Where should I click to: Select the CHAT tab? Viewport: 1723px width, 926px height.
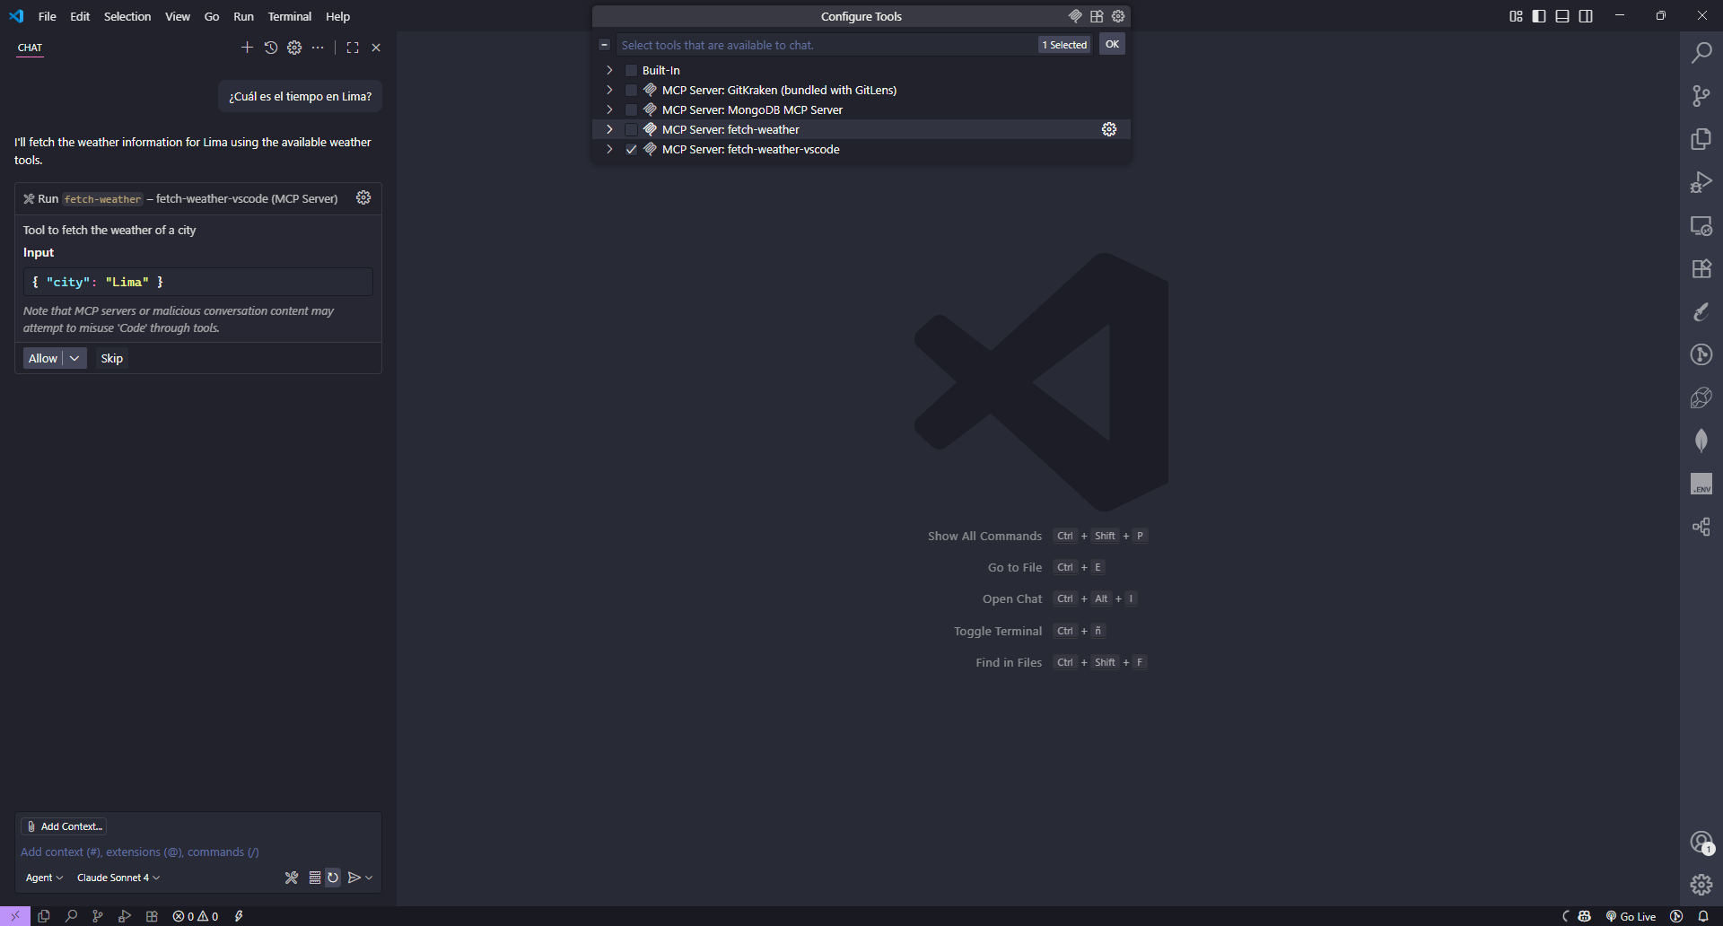[x=31, y=48]
